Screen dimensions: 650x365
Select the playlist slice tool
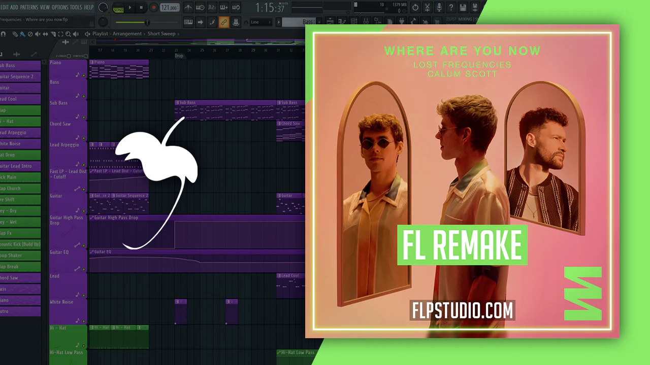click(52, 34)
